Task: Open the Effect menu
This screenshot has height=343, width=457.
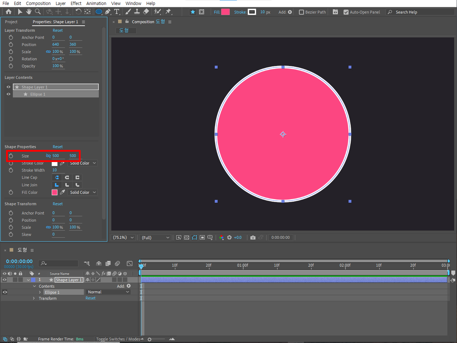Action: [x=76, y=3]
